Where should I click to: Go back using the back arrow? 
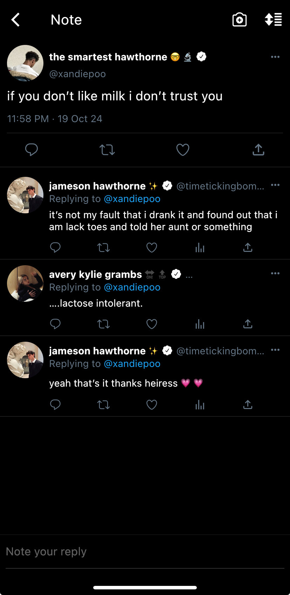coord(16,20)
